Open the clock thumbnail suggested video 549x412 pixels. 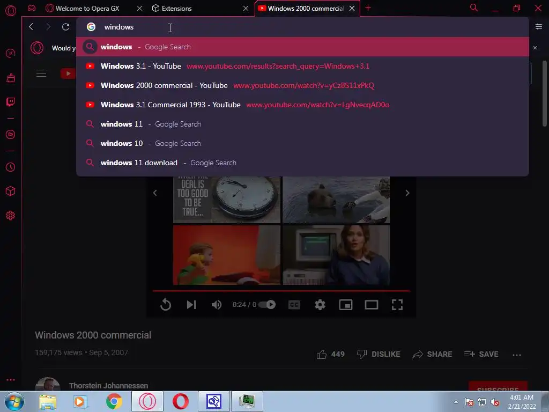point(227,200)
